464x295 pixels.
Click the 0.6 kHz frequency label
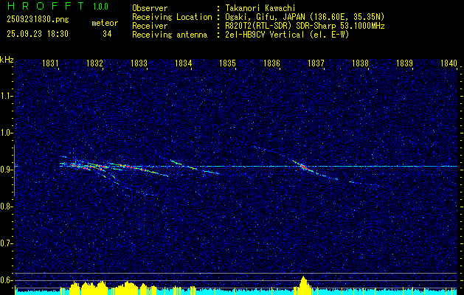(x=6, y=280)
